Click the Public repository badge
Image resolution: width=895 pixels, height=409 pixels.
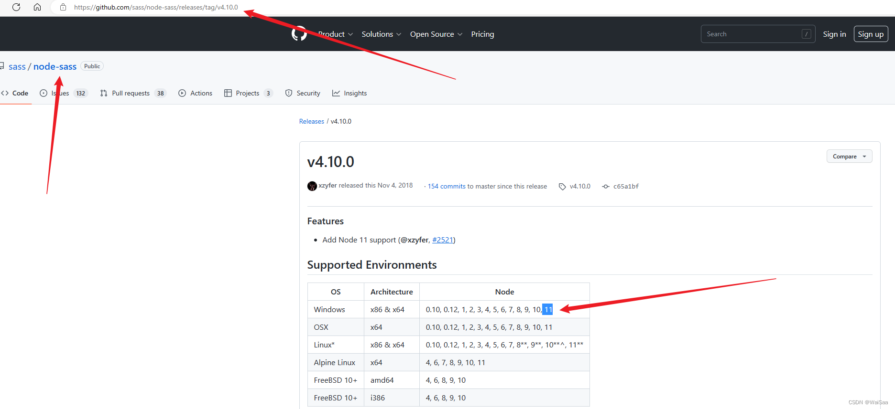point(92,66)
